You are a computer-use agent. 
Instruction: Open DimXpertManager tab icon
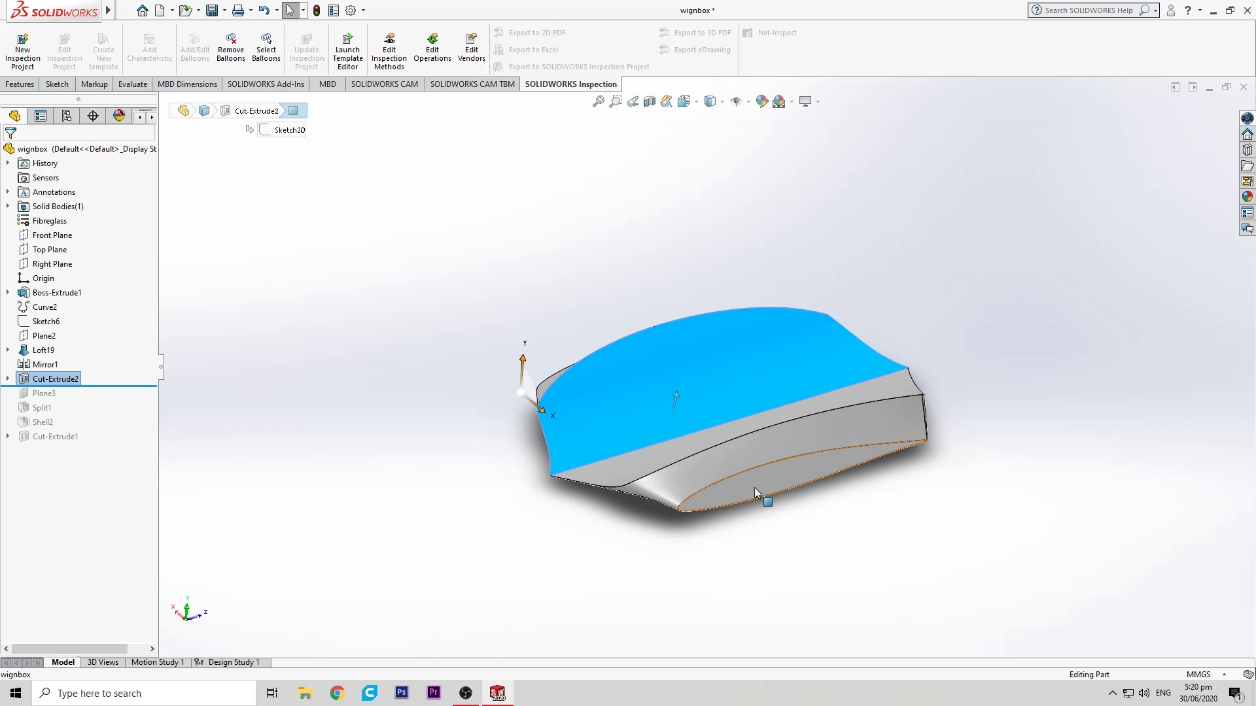pyautogui.click(x=93, y=116)
